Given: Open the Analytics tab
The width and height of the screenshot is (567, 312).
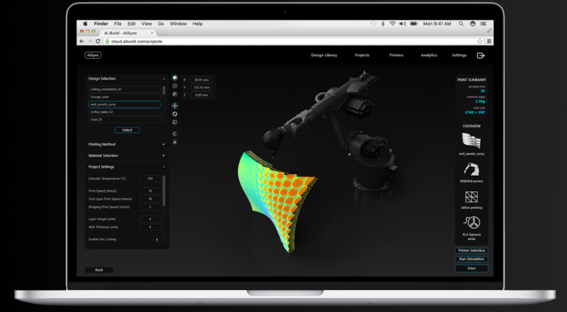Looking at the screenshot, I should click(x=429, y=55).
